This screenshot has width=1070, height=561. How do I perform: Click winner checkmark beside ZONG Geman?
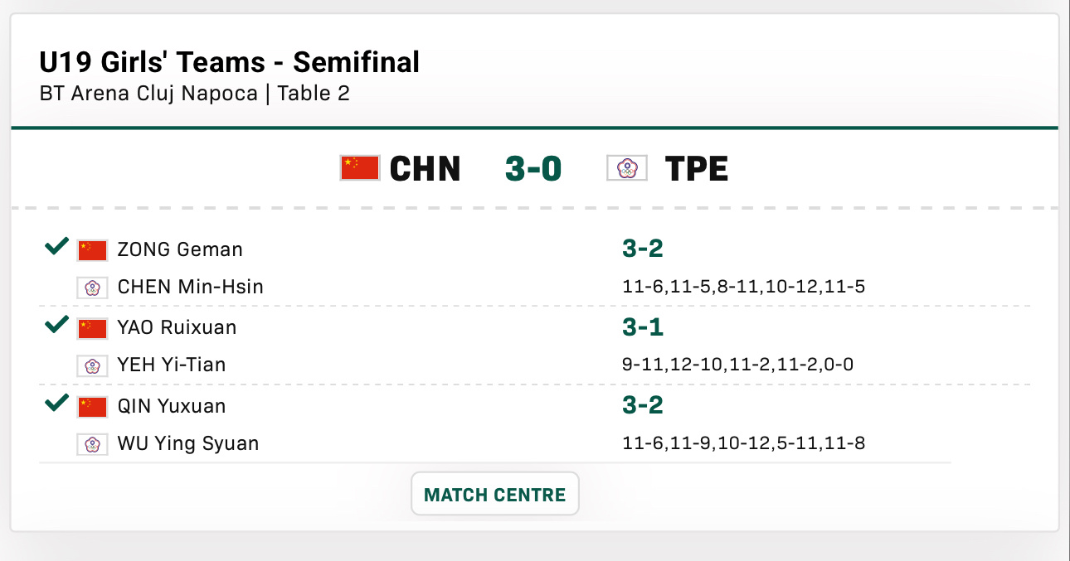56,246
